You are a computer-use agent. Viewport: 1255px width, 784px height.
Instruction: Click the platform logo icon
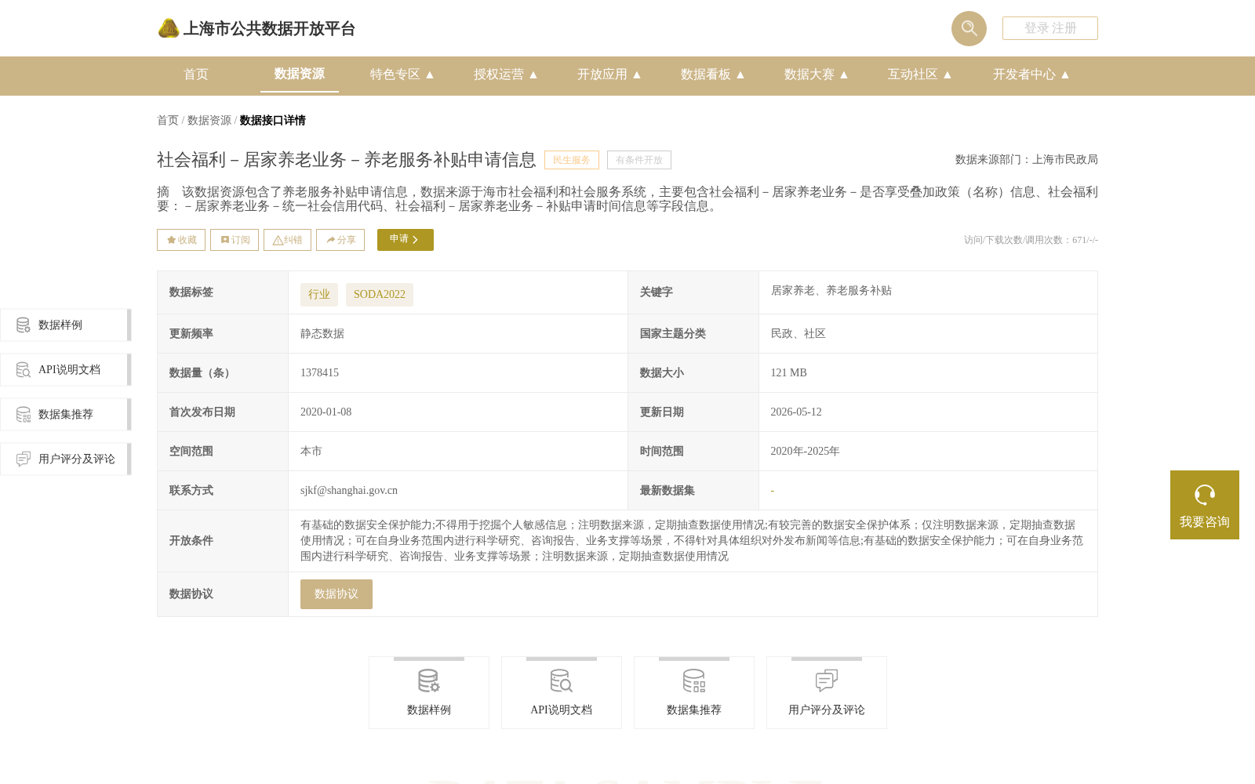pos(168,28)
